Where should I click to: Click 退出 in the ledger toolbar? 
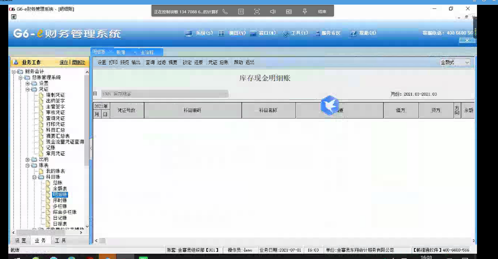pyautogui.click(x=250, y=62)
